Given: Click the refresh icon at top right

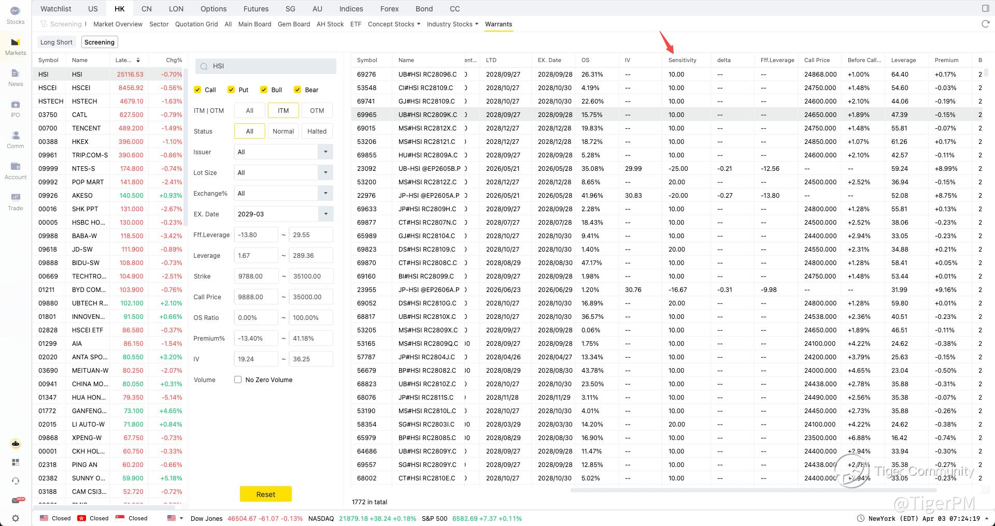Looking at the screenshot, I should pos(985,24).
